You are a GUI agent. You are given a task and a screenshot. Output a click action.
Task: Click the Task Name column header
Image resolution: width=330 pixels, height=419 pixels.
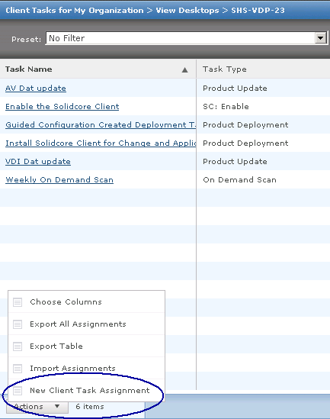pos(98,69)
